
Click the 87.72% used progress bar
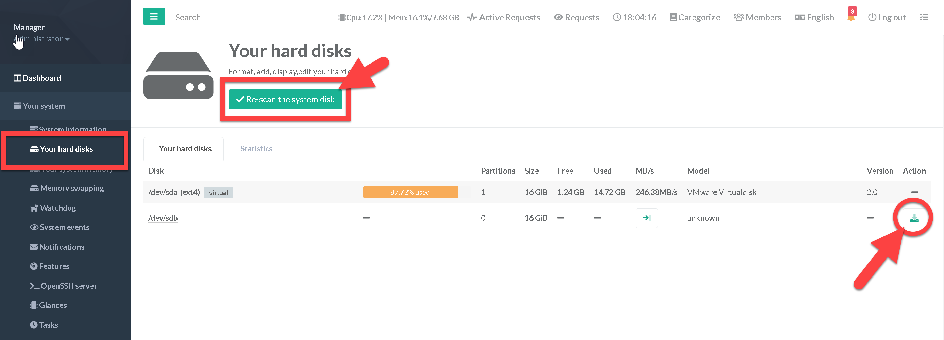click(x=410, y=192)
